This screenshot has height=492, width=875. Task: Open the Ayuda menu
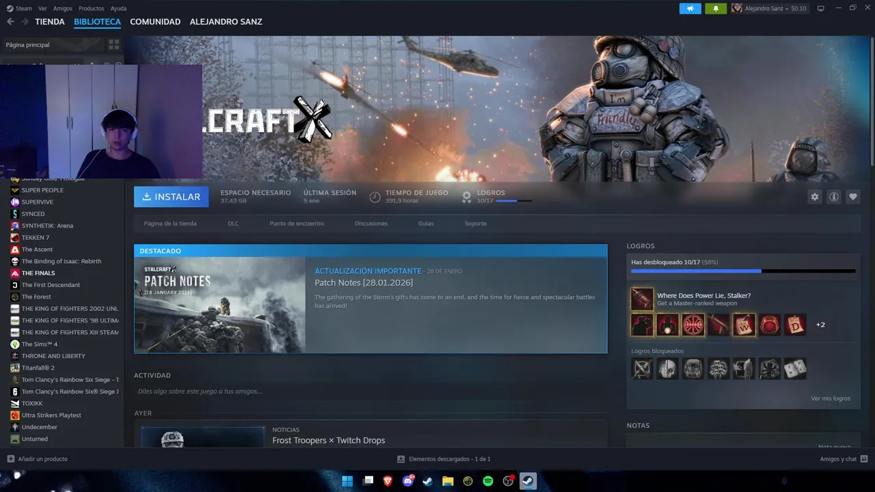point(119,8)
